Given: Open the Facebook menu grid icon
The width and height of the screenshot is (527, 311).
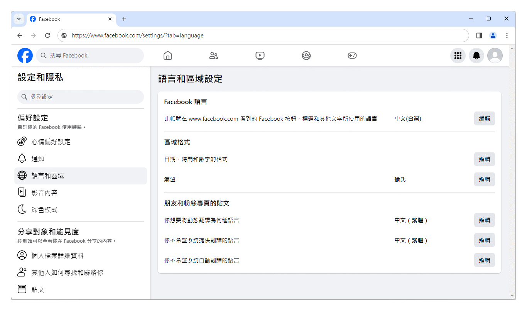Looking at the screenshot, I should [x=458, y=56].
